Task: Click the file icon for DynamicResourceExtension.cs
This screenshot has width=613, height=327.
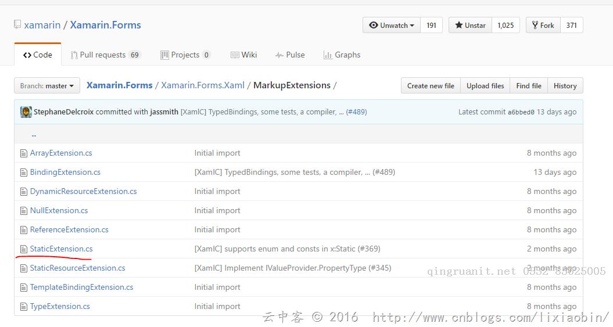Action: (x=23, y=192)
